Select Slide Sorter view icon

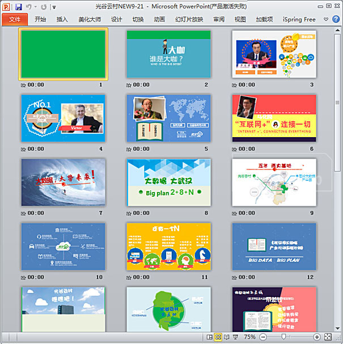tap(218, 337)
